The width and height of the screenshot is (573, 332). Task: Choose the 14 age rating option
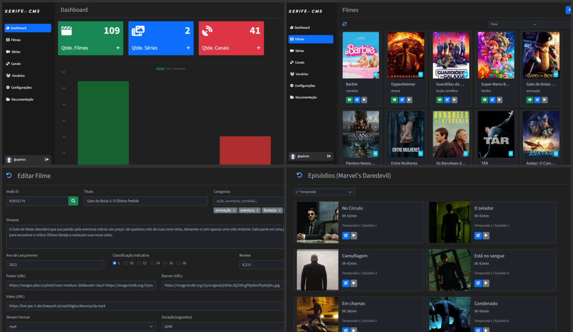pyautogui.click(x=153, y=263)
